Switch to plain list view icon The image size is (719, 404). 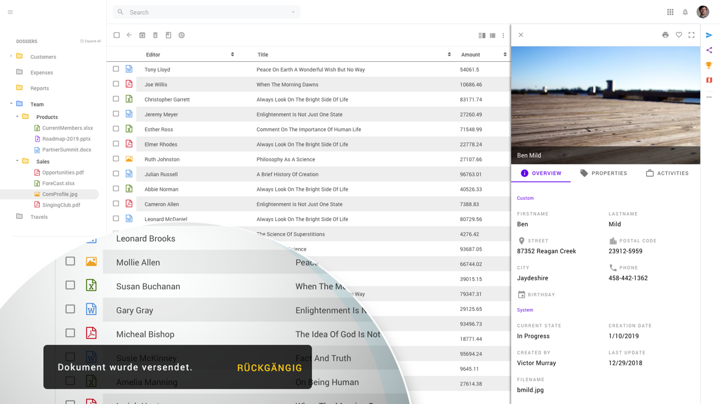pyautogui.click(x=493, y=35)
